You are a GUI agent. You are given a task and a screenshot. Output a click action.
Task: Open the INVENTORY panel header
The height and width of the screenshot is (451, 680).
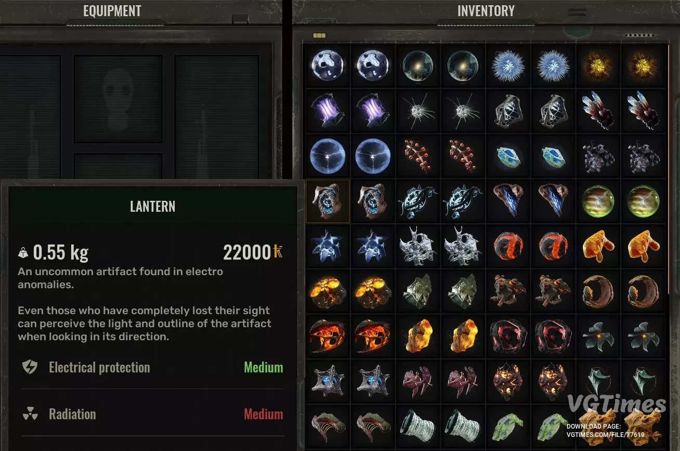(486, 11)
